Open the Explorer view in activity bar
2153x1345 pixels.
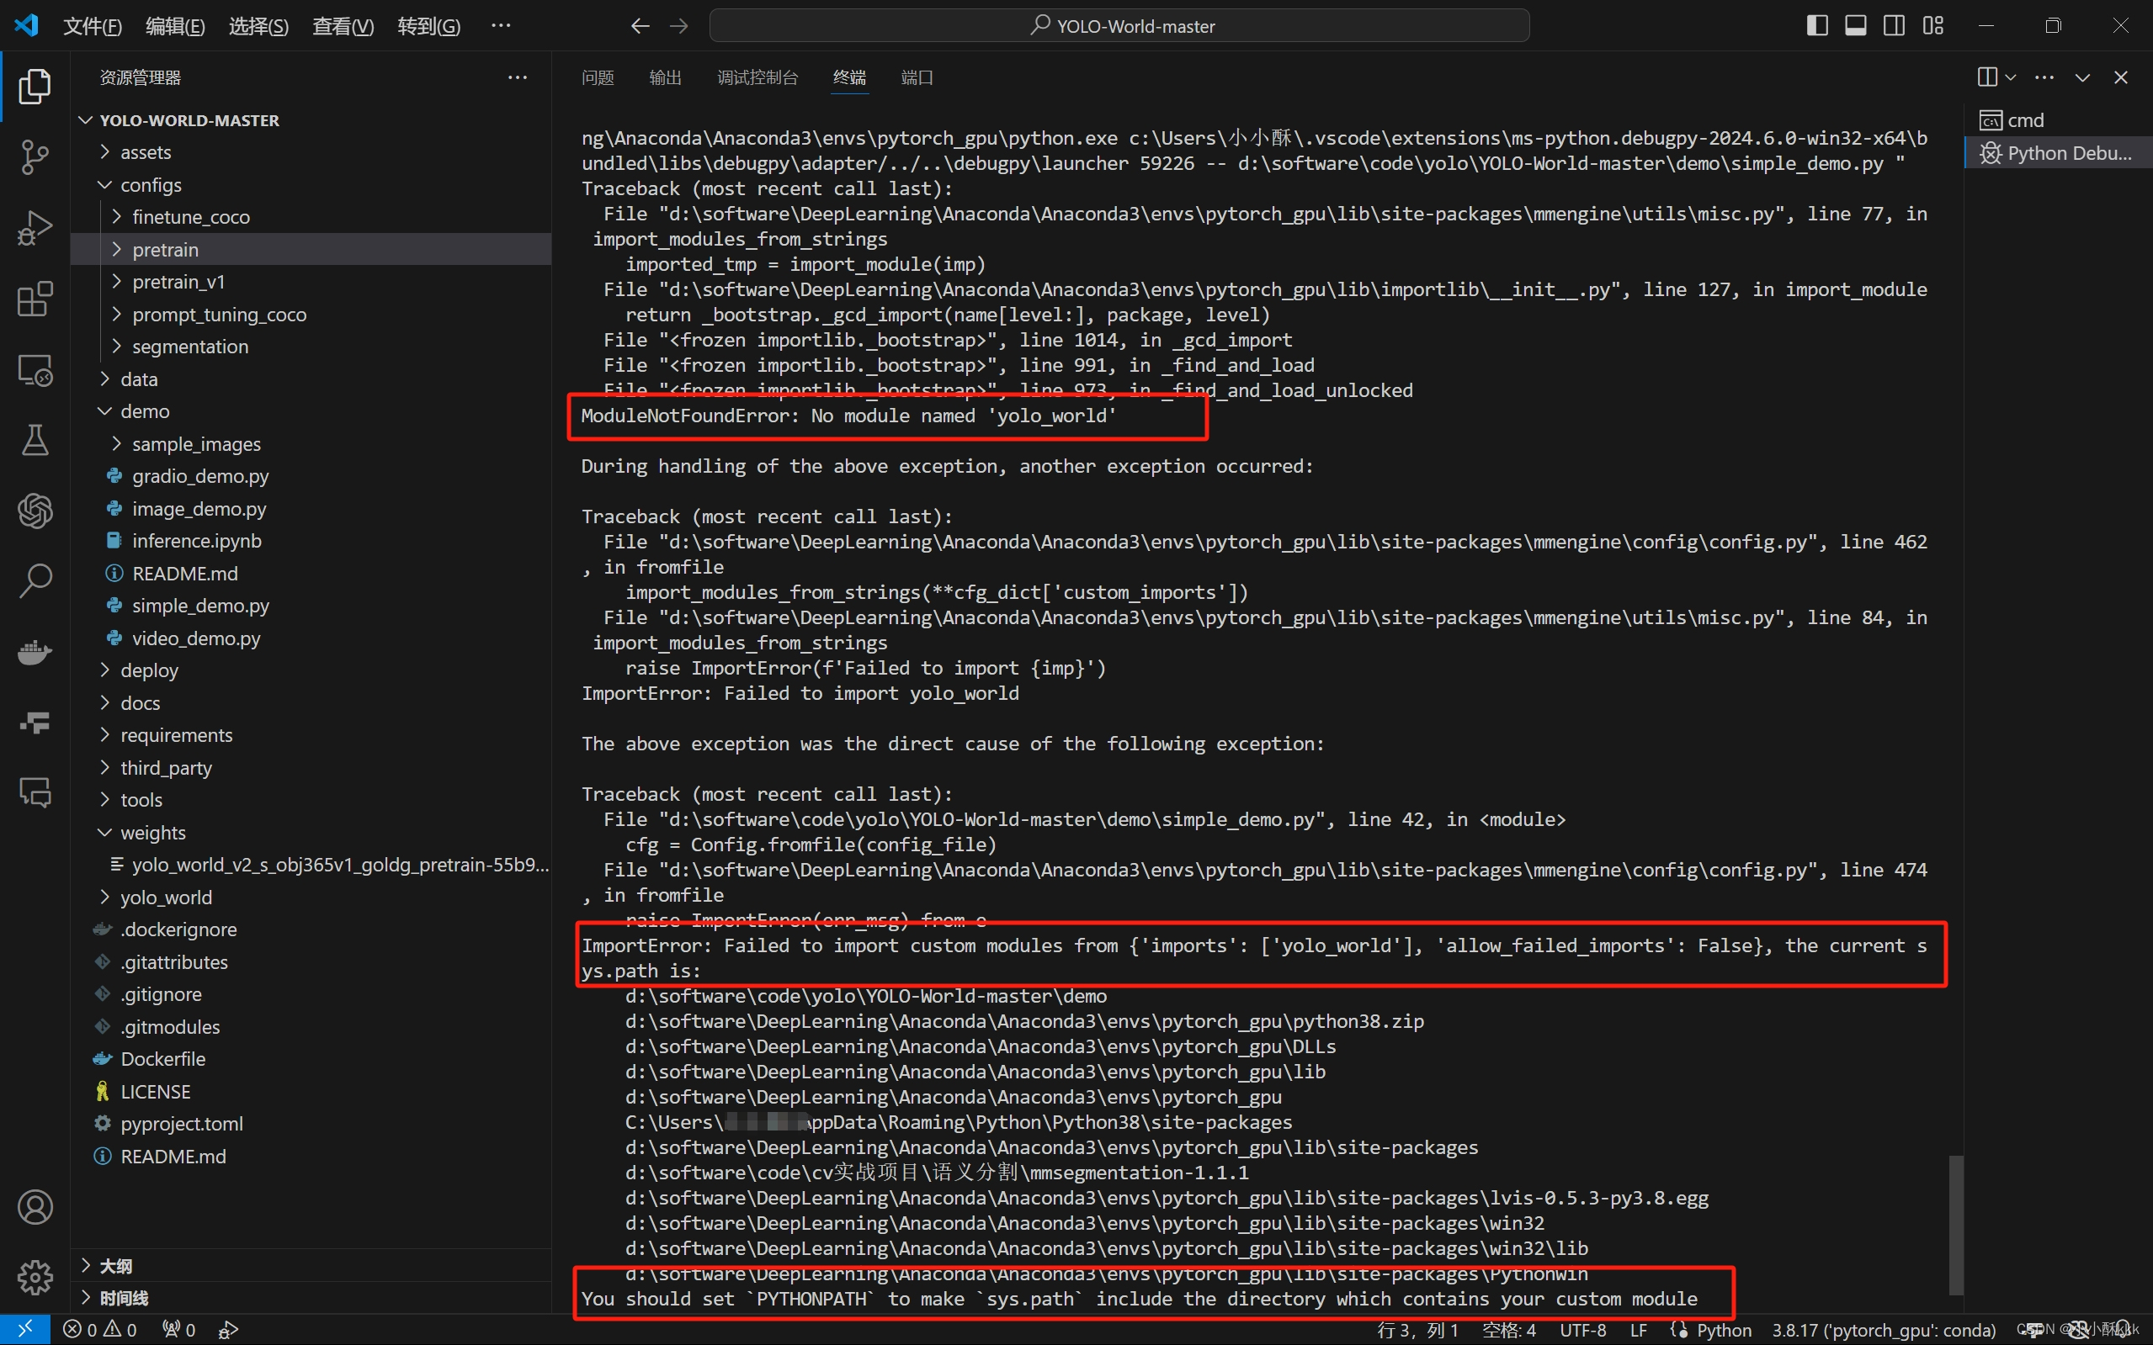click(35, 87)
